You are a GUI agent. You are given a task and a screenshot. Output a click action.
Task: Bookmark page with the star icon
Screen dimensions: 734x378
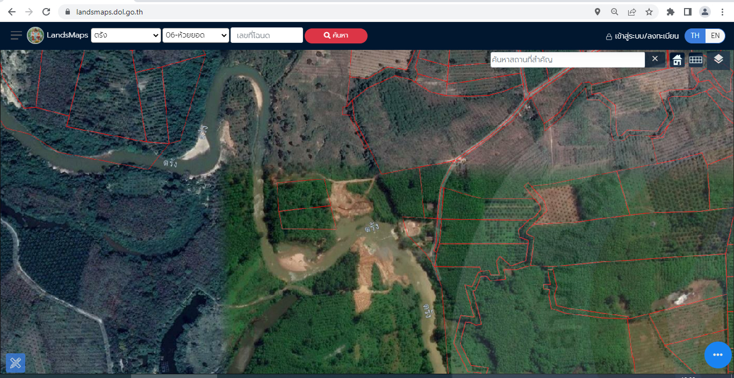tap(649, 12)
